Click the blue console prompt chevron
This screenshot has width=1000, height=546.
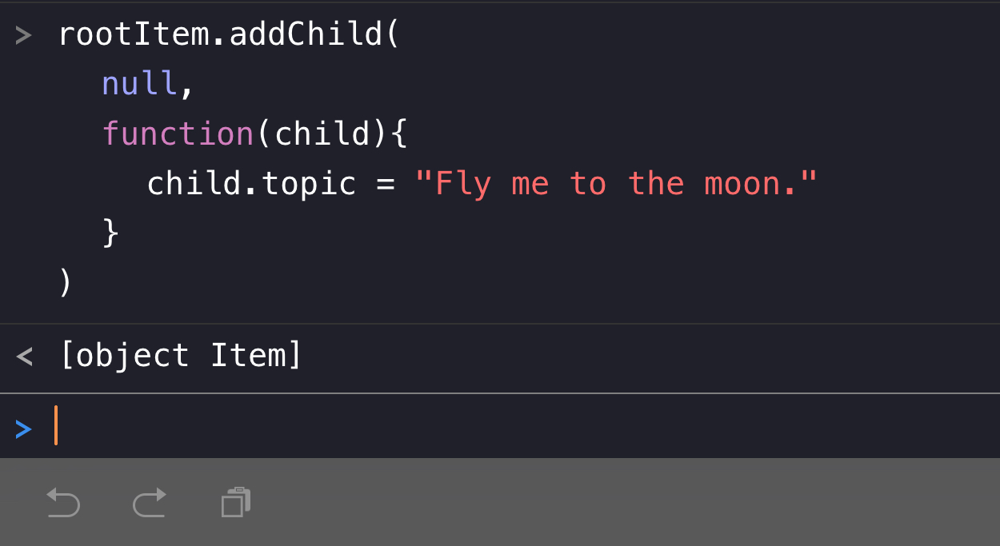pyautogui.click(x=23, y=429)
